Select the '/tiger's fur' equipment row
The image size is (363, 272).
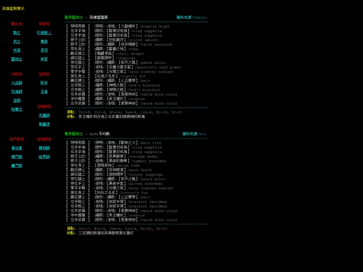107,77
